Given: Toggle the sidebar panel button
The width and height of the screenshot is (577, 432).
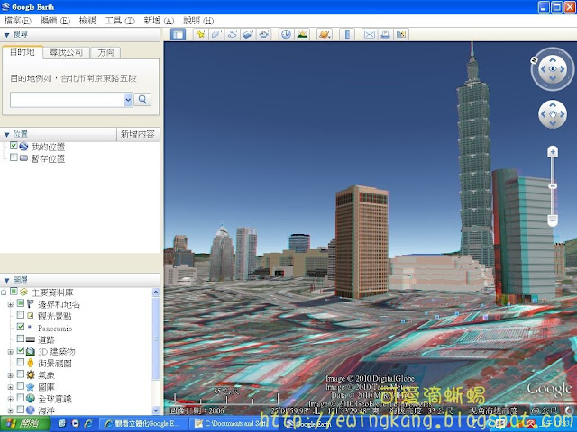Looking at the screenshot, I should (x=179, y=34).
